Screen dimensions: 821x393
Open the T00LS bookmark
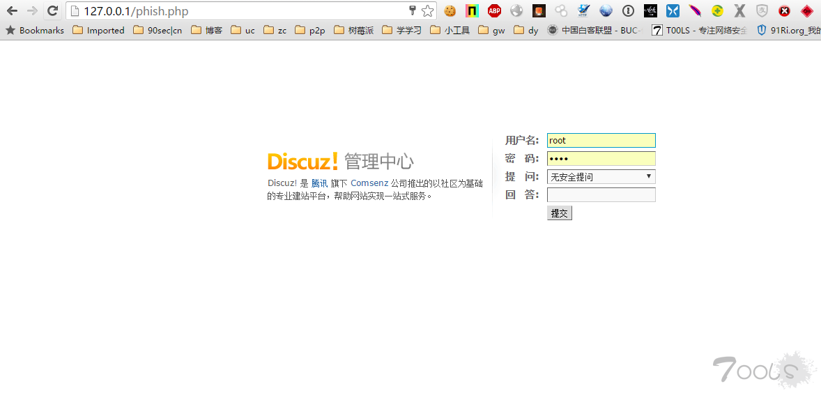click(x=700, y=31)
